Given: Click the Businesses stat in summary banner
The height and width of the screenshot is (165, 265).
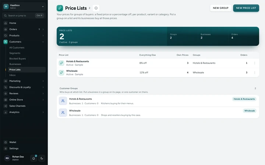Looking at the screenshot, I should coord(205,36).
